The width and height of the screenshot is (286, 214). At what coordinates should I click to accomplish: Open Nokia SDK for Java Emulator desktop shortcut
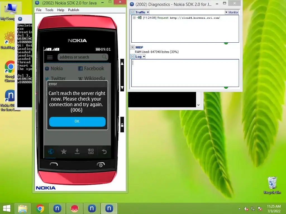(9, 100)
